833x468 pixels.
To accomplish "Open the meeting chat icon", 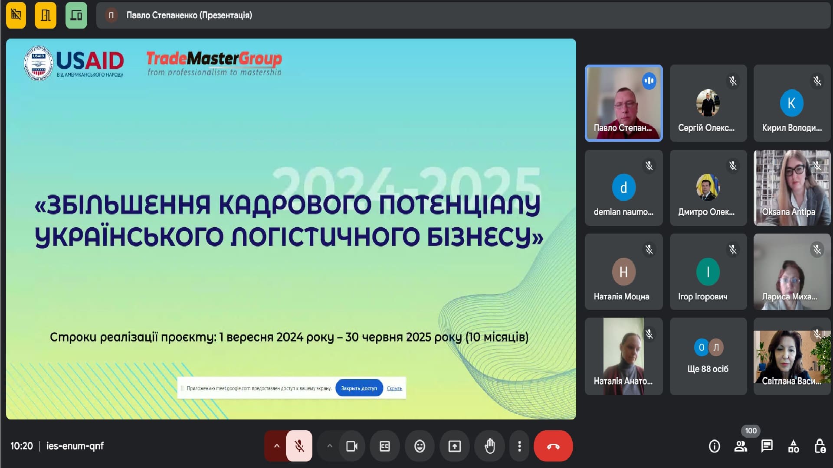I will (x=767, y=446).
